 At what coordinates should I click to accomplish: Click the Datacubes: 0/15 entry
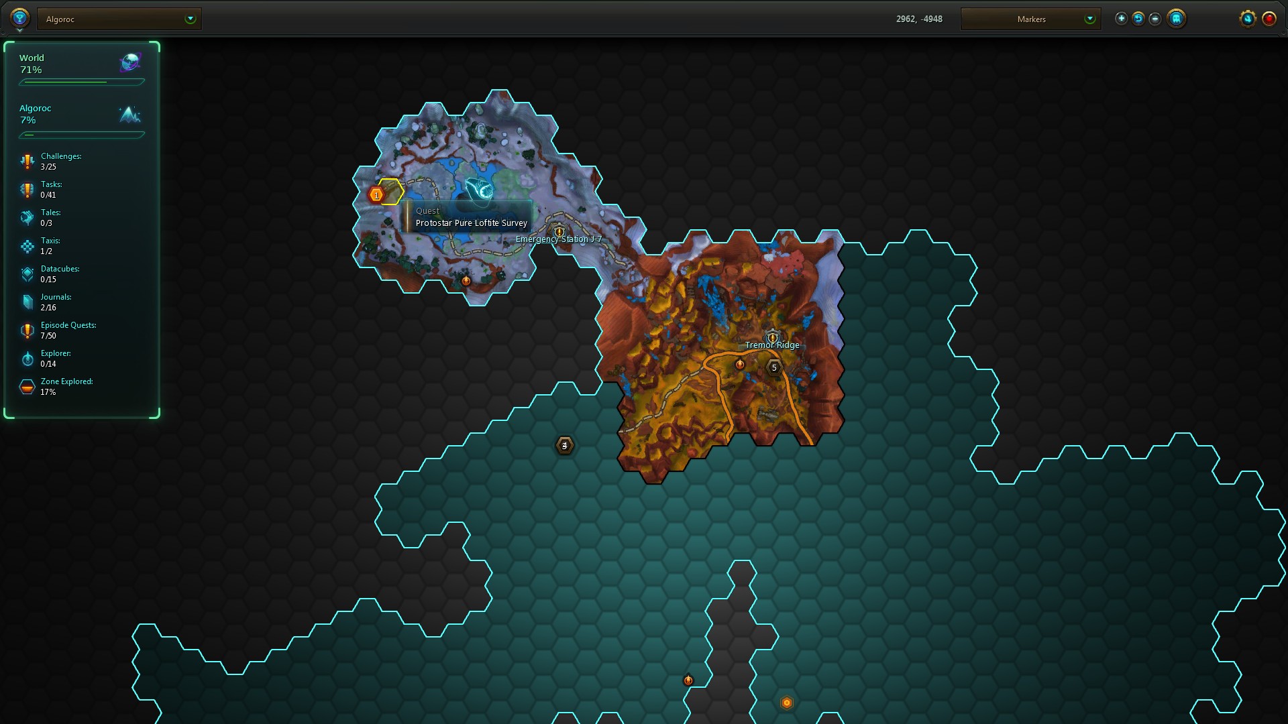click(x=60, y=274)
